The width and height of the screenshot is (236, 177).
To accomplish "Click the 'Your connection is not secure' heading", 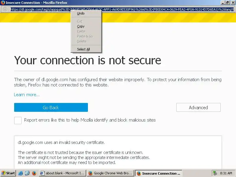I will click(88, 60).
